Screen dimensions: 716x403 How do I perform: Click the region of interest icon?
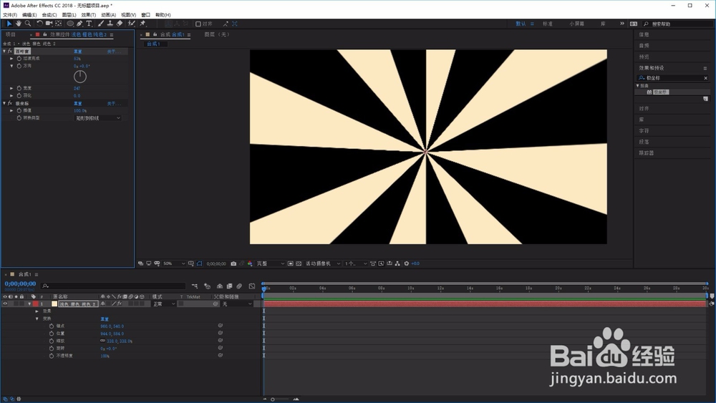(291, 263)
